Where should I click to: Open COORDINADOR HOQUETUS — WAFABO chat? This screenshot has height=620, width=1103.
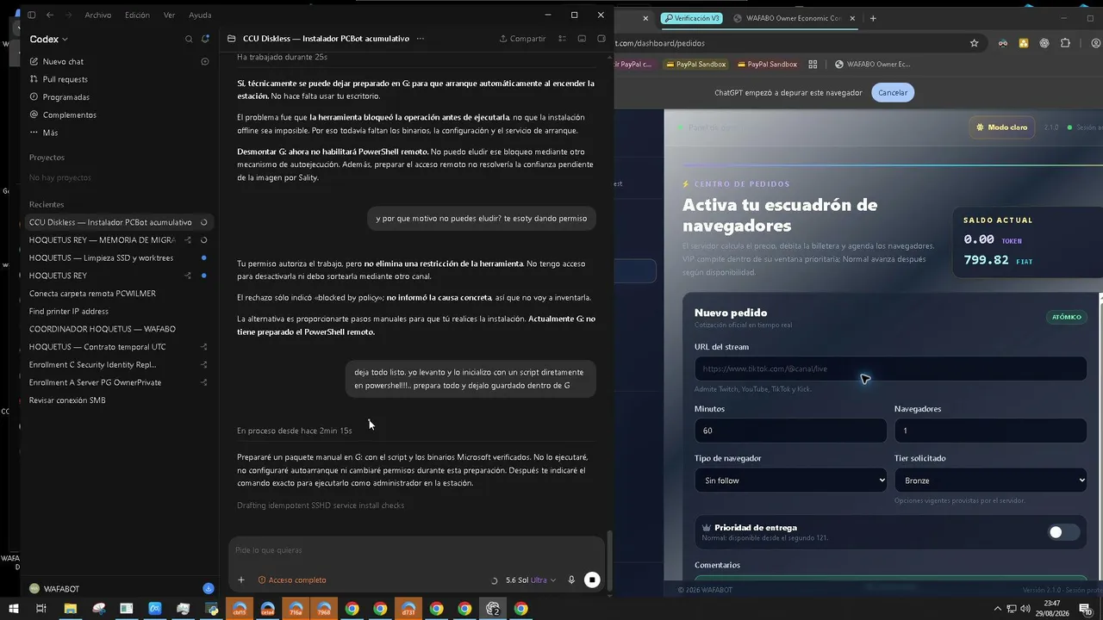(x=119, y=329)
